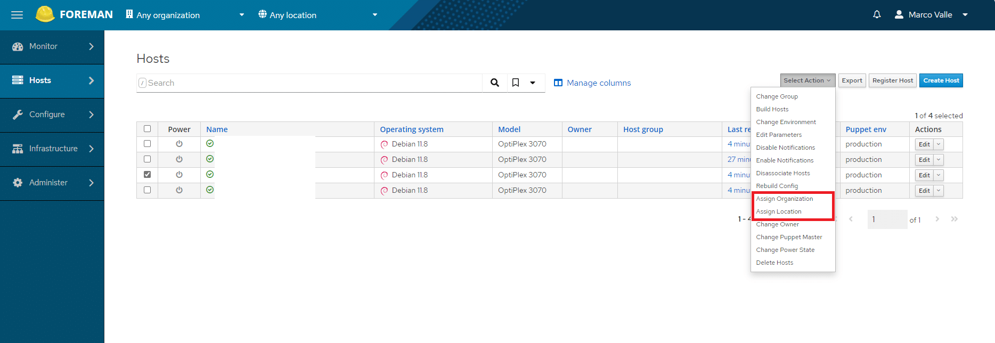995x343 pixels.
Task: Click green status icon in last host row
Action: (210, 190)
